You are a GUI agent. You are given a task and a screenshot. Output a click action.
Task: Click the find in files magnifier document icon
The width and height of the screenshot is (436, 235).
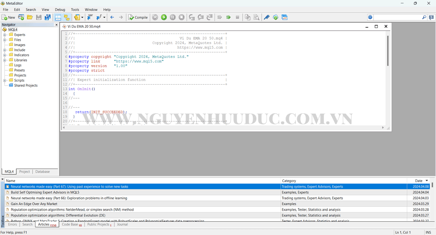pyautogui.click(x=256, y=17)
